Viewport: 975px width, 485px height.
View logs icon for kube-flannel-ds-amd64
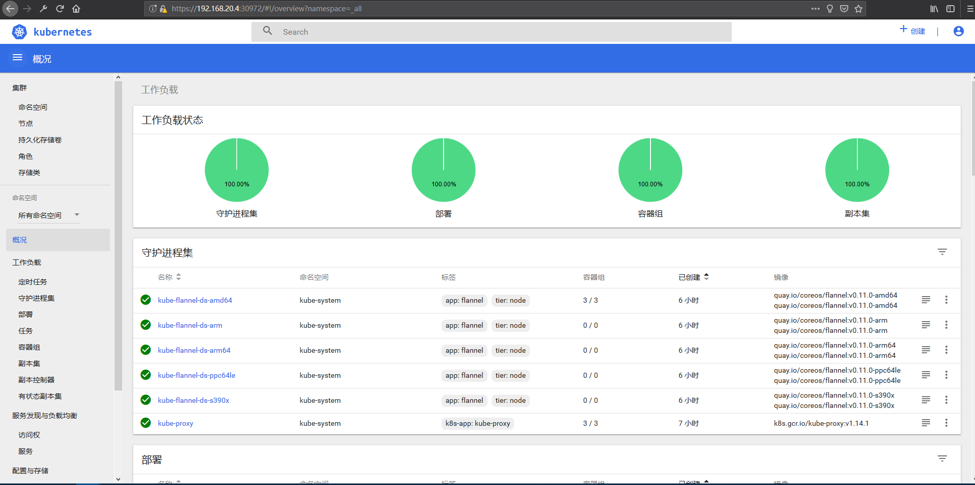(x=926, y=300)
